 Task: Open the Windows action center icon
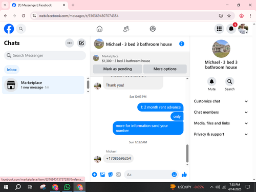click(248, 187)
